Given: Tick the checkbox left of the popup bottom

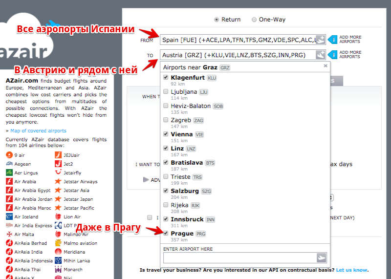Looking at the screenshot, I should tap(150, 217).
